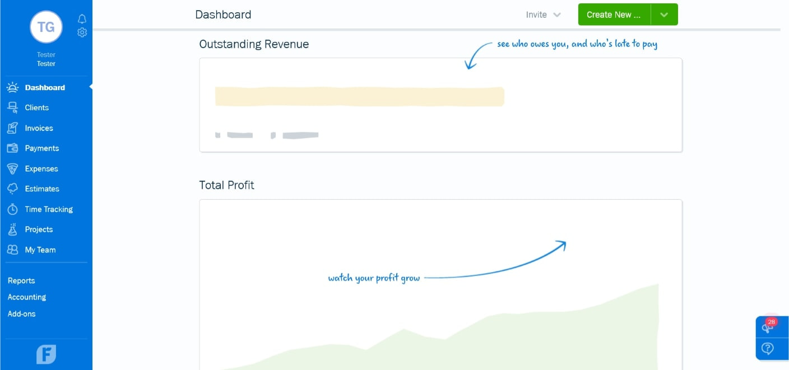The width and height of the screenshot is (789, 370).
Task: Click the FreshBooks logo at sidebar bottom
Action: tap(46, 354)
